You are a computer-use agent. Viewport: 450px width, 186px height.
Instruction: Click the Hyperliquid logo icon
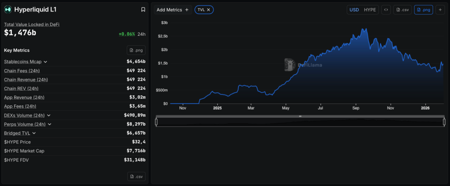point(8,10)
